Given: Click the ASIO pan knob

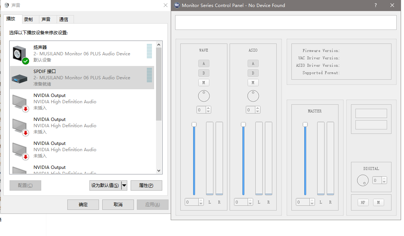Looking at the screenshot, I should 253,96.
